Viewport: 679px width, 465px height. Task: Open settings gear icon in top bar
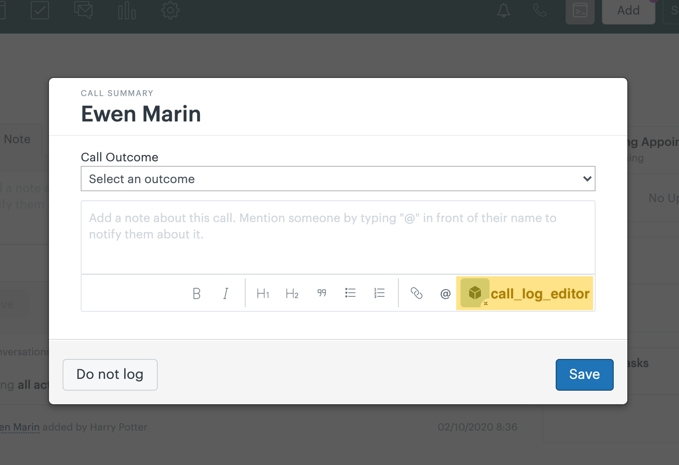(x=170, y=10)
